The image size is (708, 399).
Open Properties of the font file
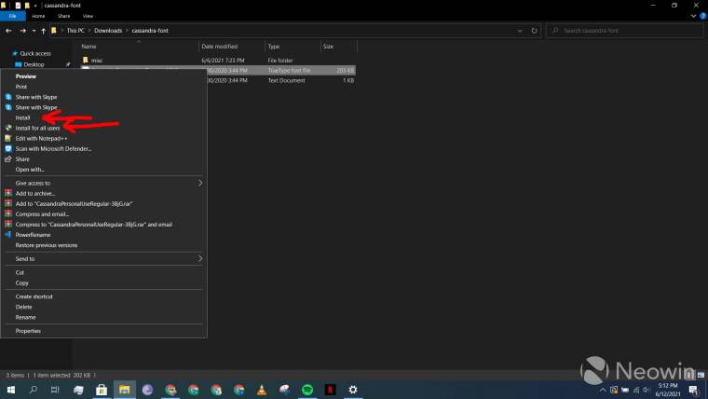point(28,331)
